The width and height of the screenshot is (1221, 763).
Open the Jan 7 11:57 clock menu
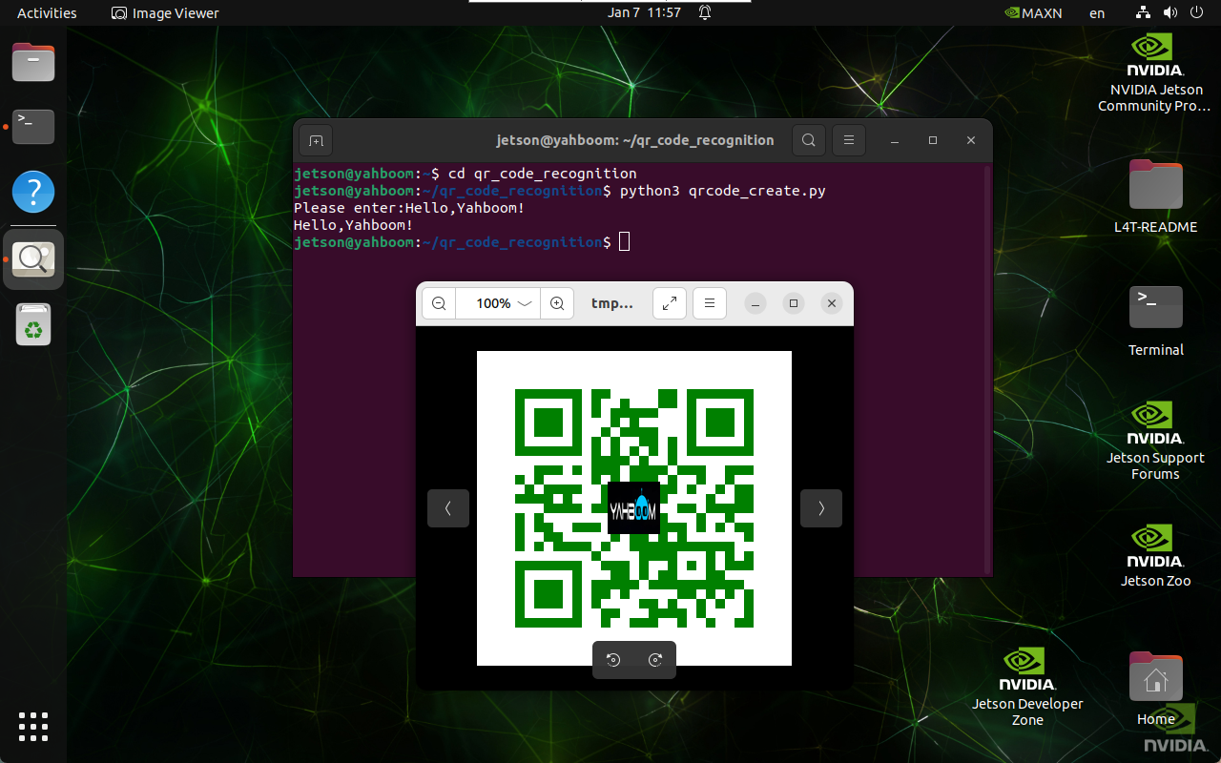point(644,12)
